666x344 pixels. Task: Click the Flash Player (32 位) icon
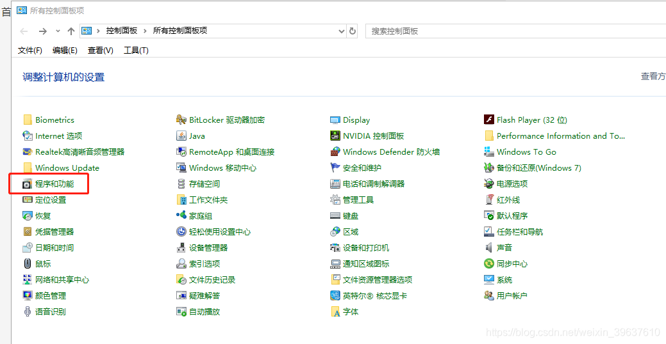click(x=489, y=120)
